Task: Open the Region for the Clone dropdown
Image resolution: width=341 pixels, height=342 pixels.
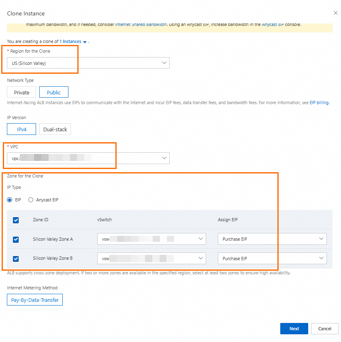Action: pos(88,63)
